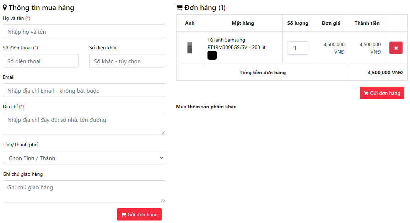This screenshot has height=223, width=410.
Task: Click the product name Tủ lạnh Samsung RT19M300BGS/SV
Action: (236, 44)
